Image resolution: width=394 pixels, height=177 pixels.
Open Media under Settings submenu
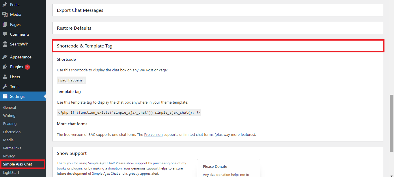(8, 140)
